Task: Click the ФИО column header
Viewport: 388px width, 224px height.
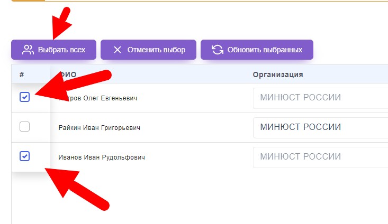Action: tap(69, 74)
